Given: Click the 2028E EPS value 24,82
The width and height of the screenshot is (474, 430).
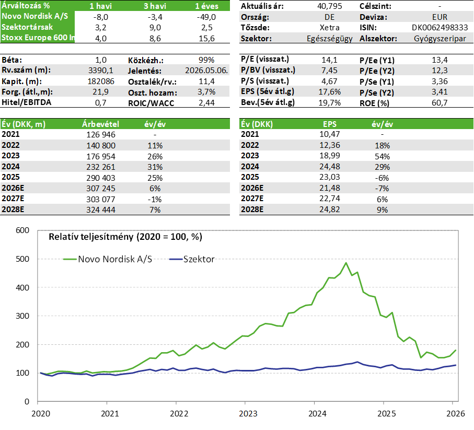Looking at the screenshot, I should 329,210.
